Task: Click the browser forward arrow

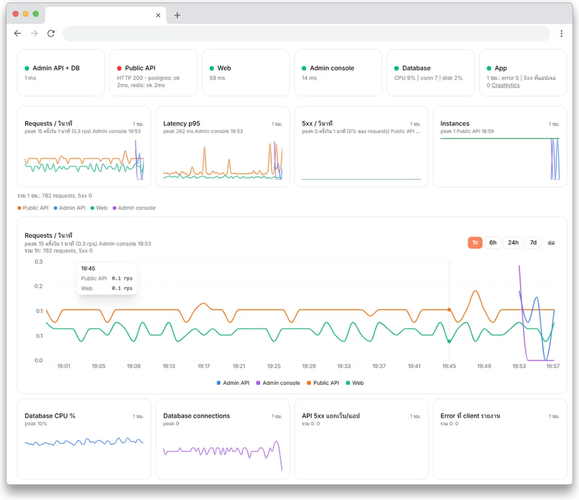Action: (35, 33)
